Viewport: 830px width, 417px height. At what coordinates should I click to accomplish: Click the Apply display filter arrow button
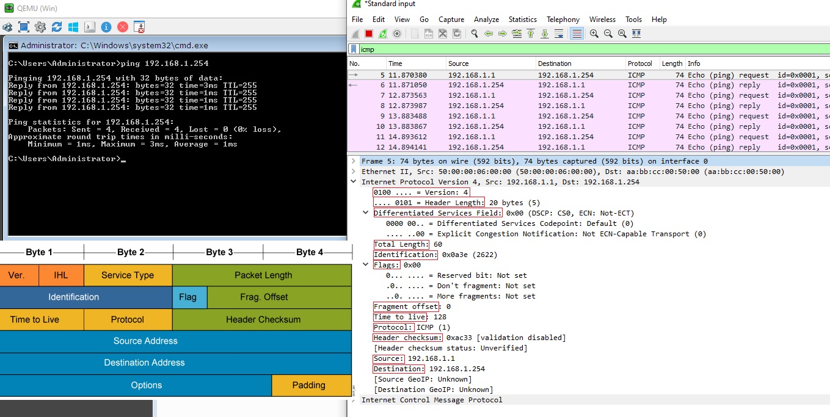[825, 49]
